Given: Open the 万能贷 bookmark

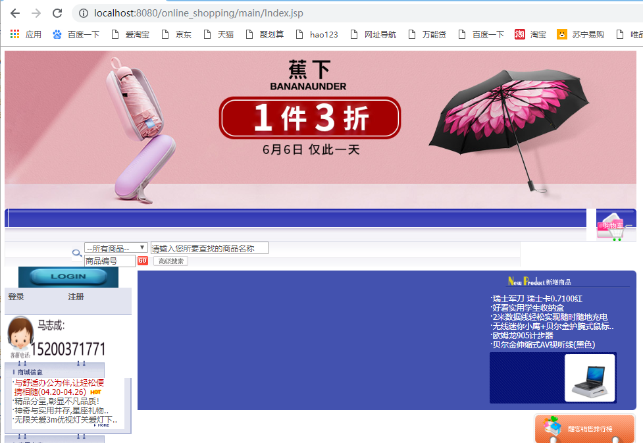Looking at the screenshot, I should pyautogui.click(x=427, y=34).
